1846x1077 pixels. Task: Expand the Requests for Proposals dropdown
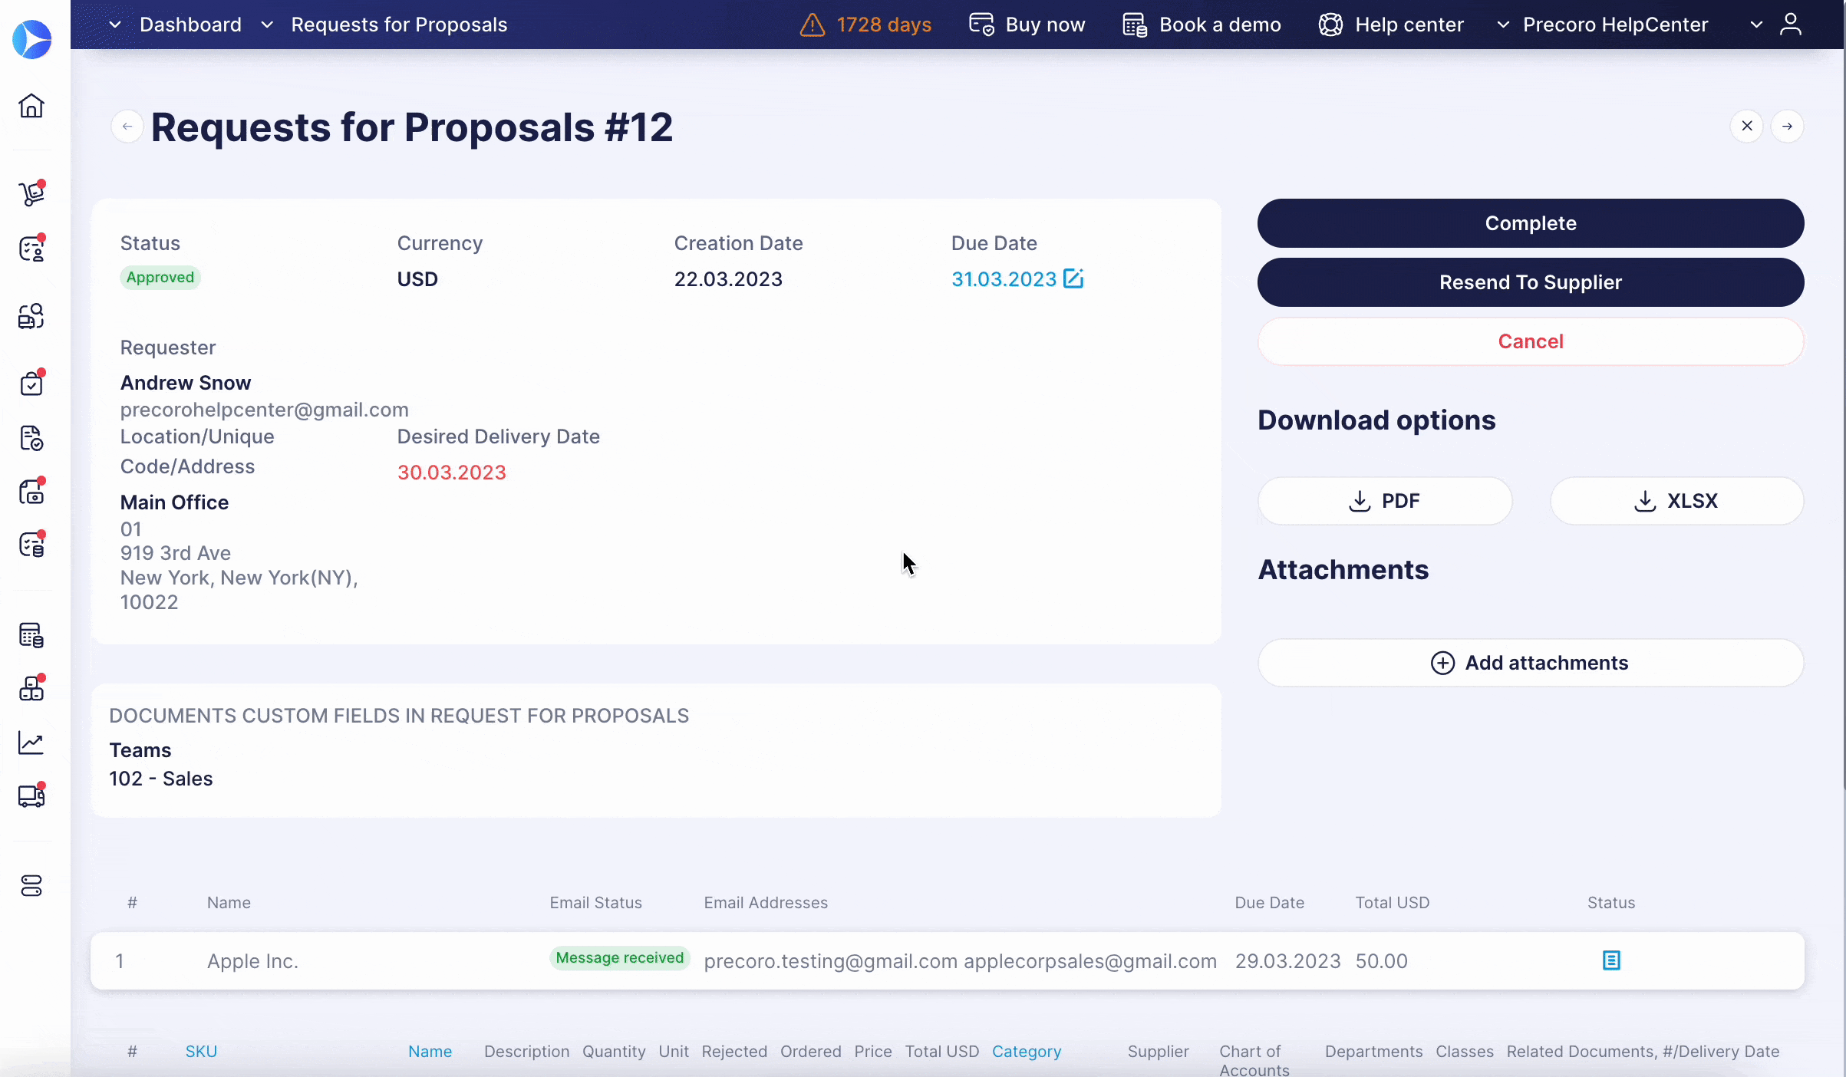pyautogui.click(x=268, y=25)
